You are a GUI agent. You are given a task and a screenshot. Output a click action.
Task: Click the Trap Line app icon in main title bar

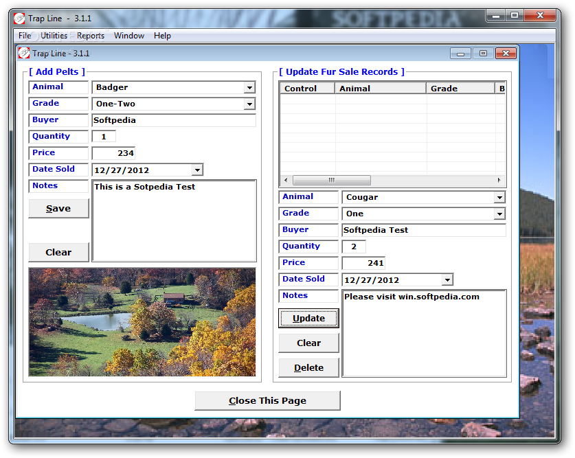pos(19,18)
